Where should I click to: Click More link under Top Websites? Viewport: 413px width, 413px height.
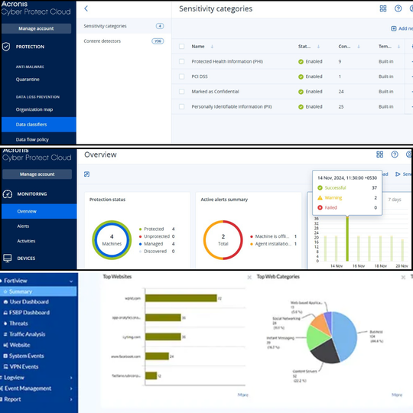point(243,395)
